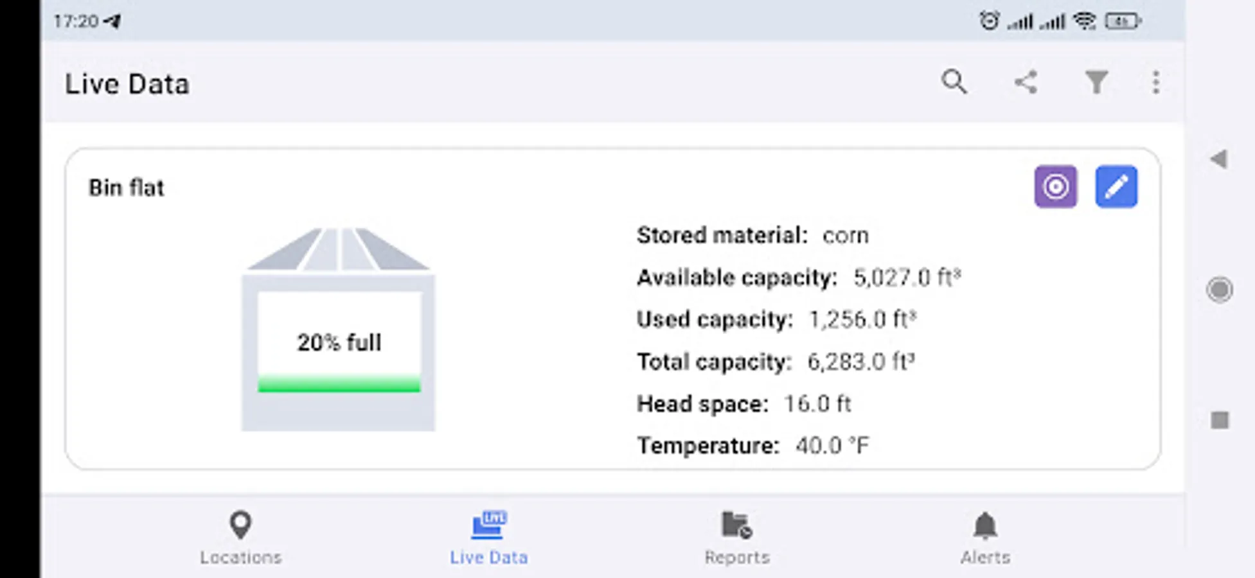Tap the battery indicator in status bar

1122,21
